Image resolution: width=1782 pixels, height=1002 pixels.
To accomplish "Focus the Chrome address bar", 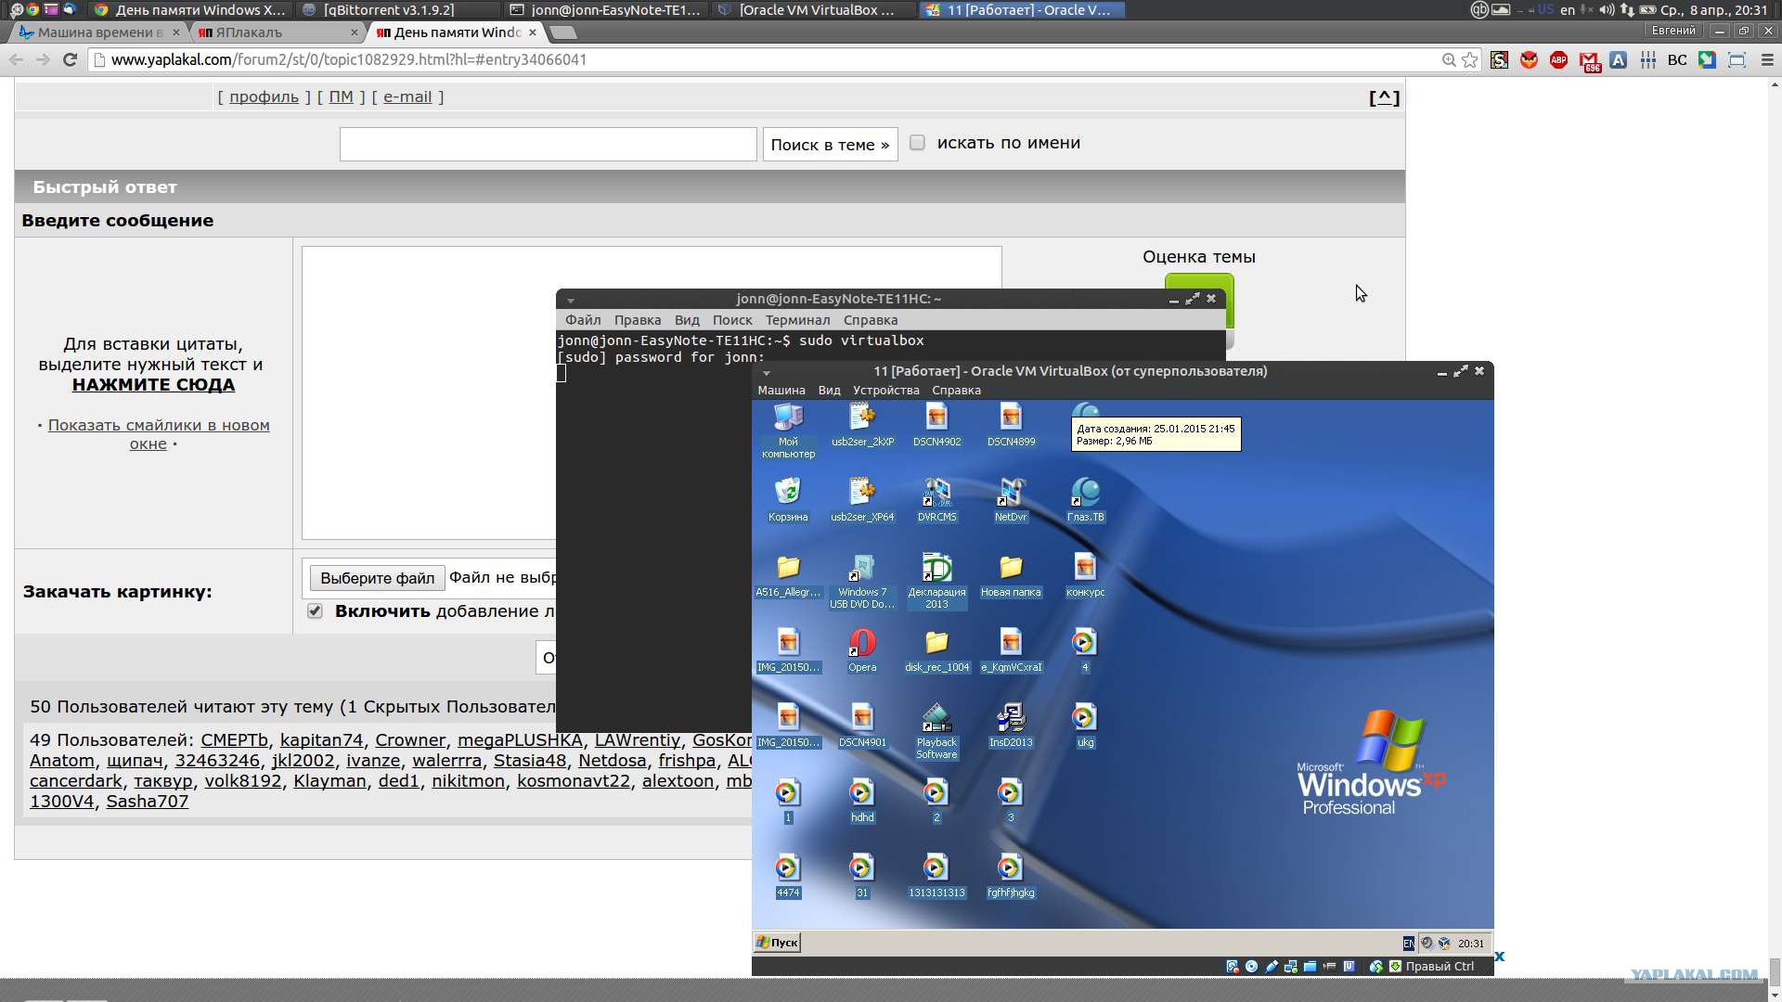I will (770, 60).
